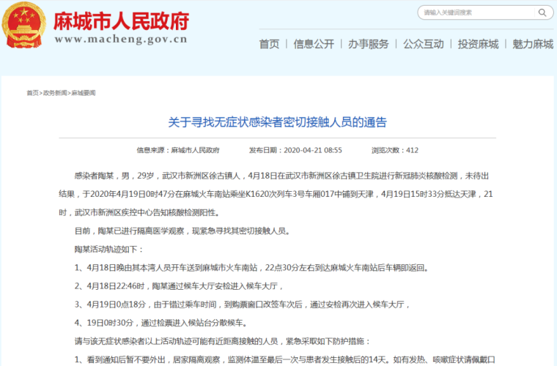This screenshot has width=557, height=366.
Task: Click the 政务新闻 breadcrumb link
Action: (x=55, y=93)
